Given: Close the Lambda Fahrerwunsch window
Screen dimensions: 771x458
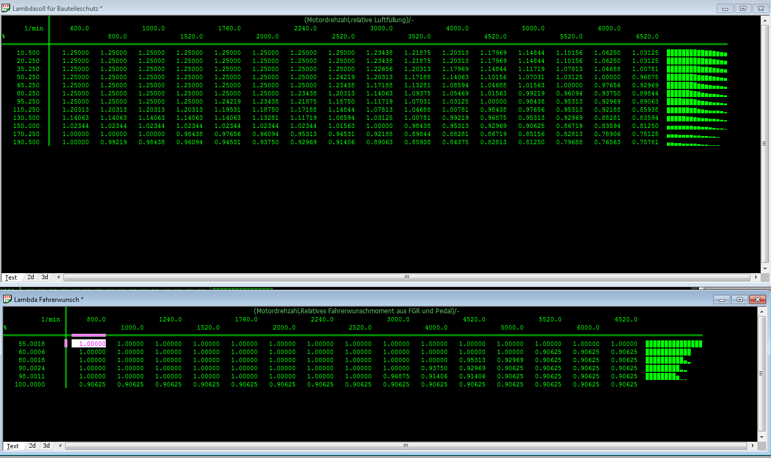Looking at the screenshot, I should point(757,300).
